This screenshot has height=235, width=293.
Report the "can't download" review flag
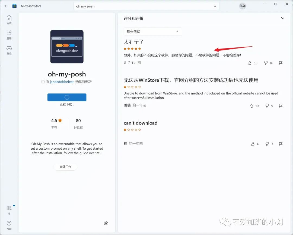tap(281, 144)
